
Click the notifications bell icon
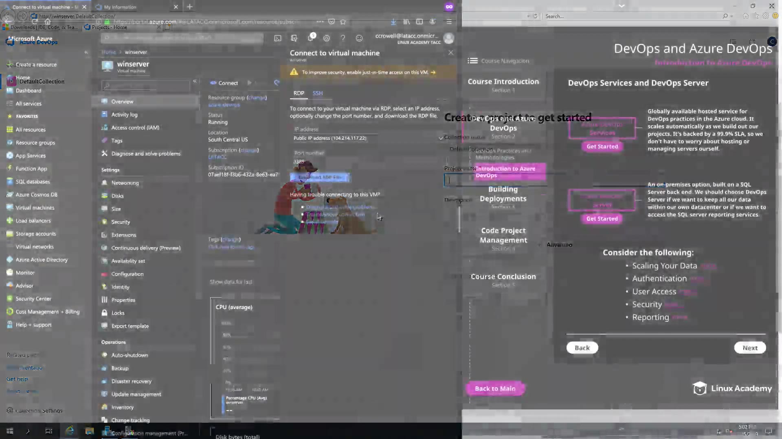pos(310,38)
